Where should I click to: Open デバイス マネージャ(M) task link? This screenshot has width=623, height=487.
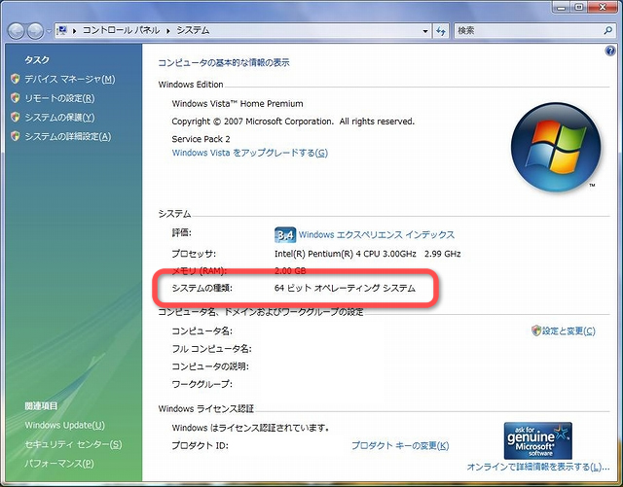[x=70, y=79]
